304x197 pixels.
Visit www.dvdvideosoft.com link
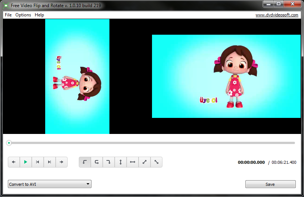pos(277,15)
